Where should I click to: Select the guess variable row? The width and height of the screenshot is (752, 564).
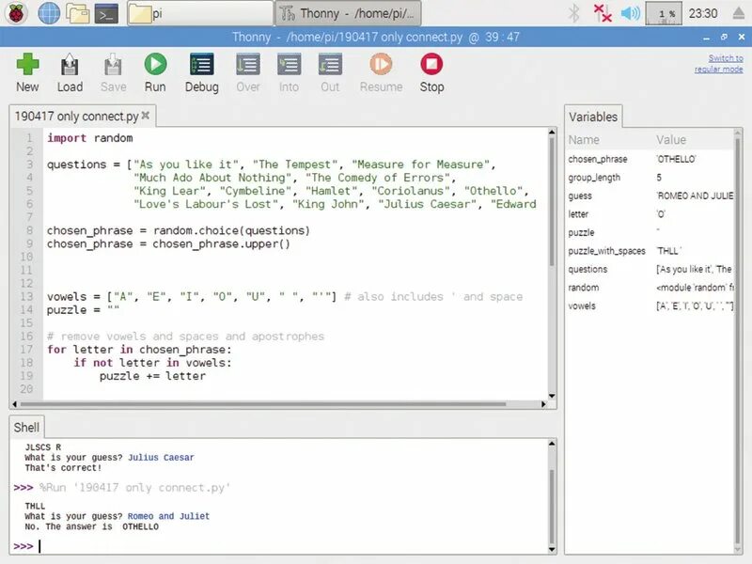coord(650,196)
